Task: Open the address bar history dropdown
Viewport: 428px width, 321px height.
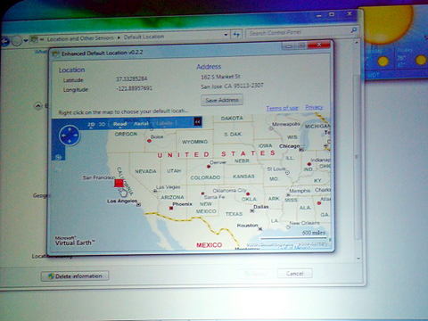Action: pos(226,35)
